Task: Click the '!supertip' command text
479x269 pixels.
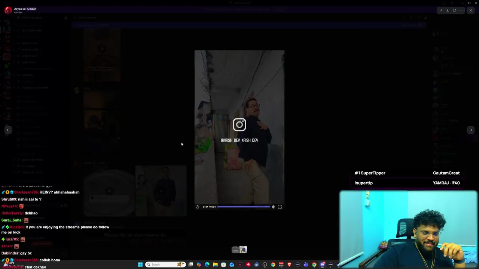Action: [363, 183]
